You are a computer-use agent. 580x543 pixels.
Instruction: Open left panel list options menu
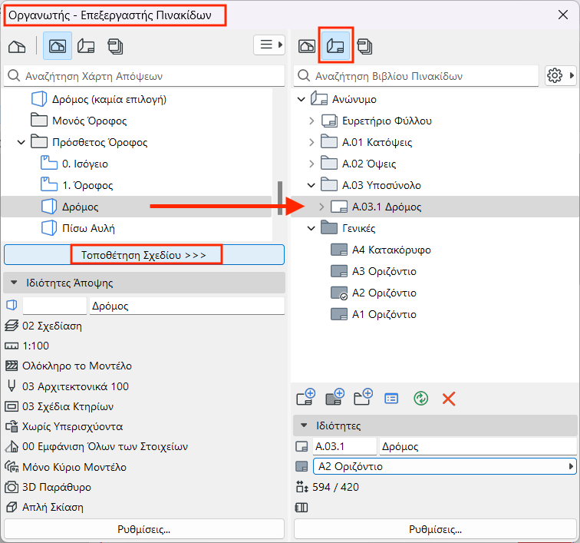tap(269, 45)
